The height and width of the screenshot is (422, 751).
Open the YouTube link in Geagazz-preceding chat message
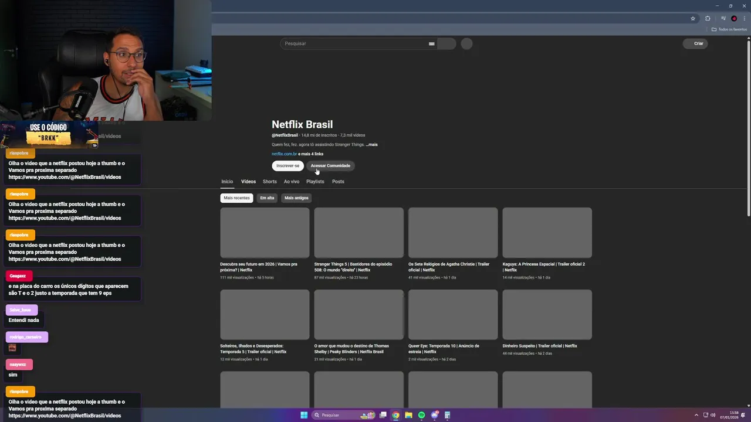[x=65, y=259]
